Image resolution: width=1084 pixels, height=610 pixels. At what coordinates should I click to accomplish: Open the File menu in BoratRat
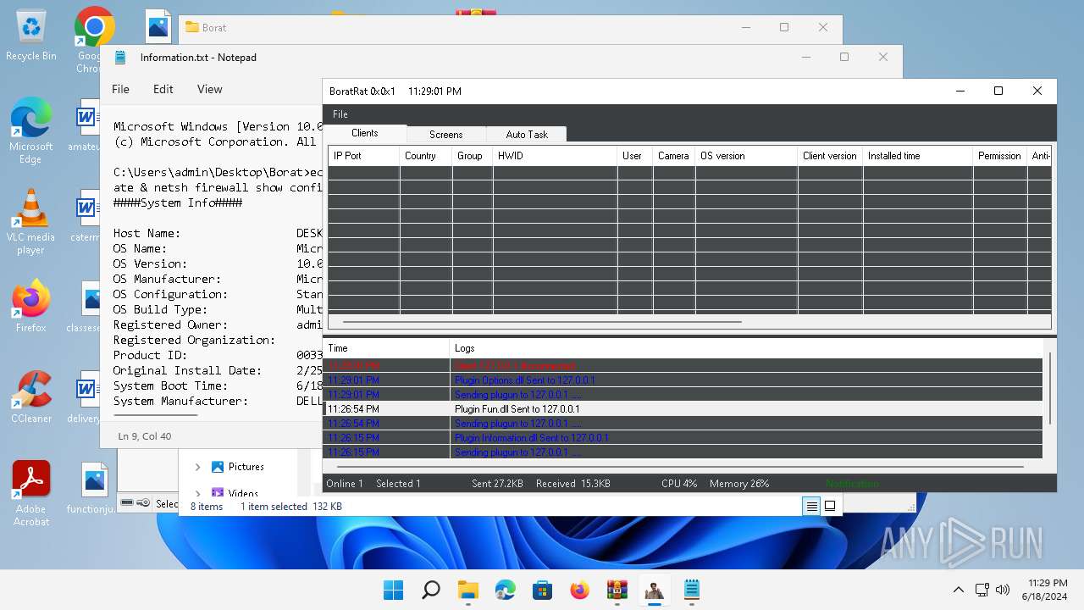click(340, 114)
